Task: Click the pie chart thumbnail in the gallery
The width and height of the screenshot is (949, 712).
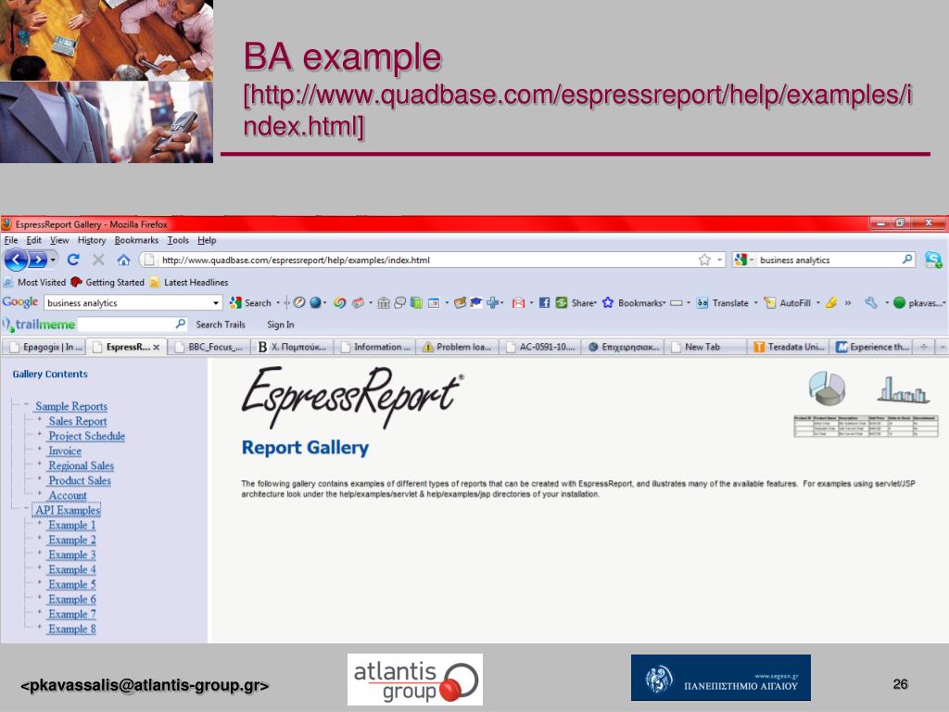Action: pos(827,388)
